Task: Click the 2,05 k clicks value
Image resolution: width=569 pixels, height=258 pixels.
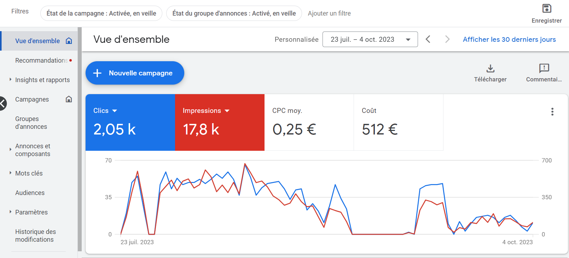Action: pyautogui.click(x=115, y=129)
